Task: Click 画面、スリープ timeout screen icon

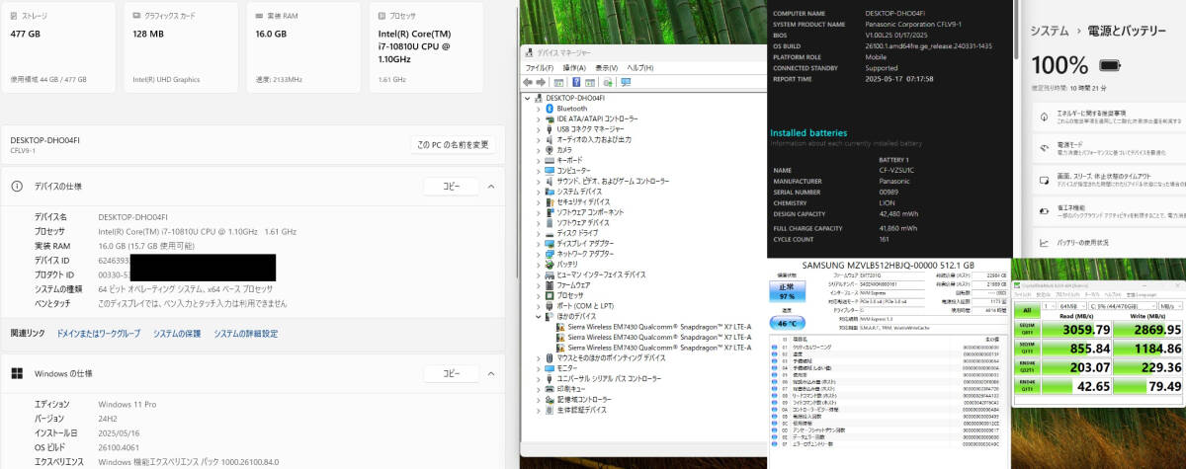Action: click(x=1046, y=180)
